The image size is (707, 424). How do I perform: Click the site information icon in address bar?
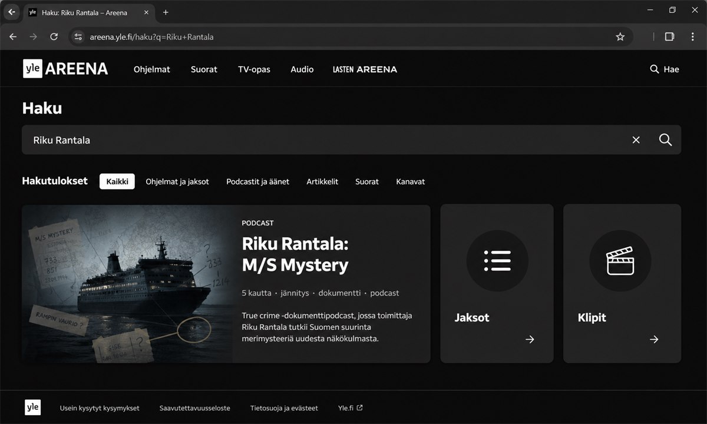point(78,37)
